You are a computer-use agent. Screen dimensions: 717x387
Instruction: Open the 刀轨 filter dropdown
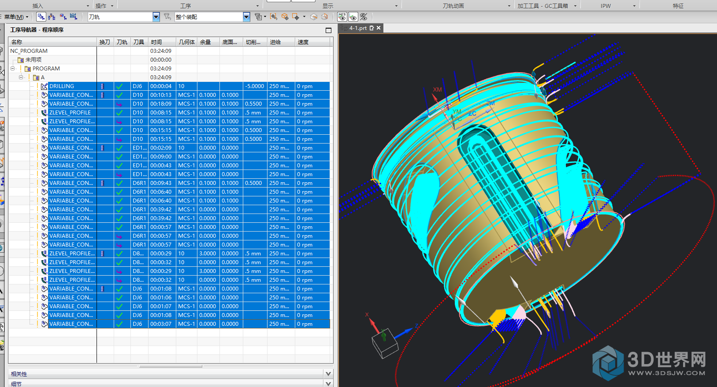[x=156, y=17]
